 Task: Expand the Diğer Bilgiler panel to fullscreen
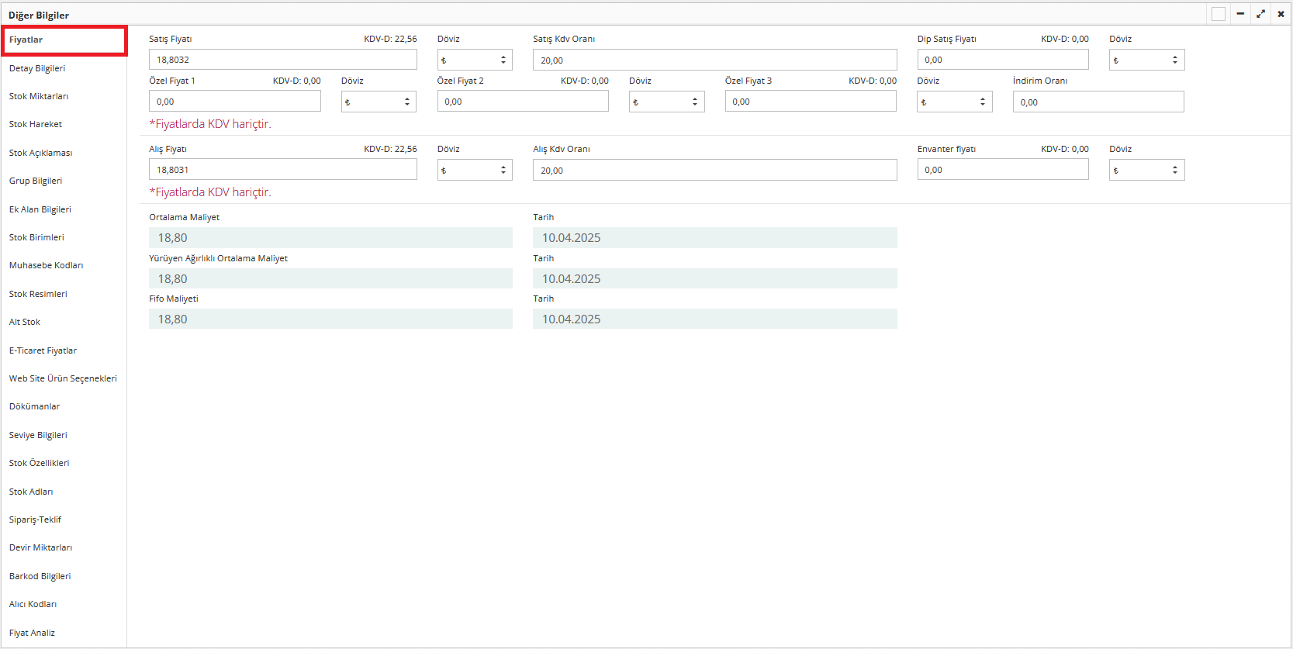pyautogui.click(x=1260, y=14)
